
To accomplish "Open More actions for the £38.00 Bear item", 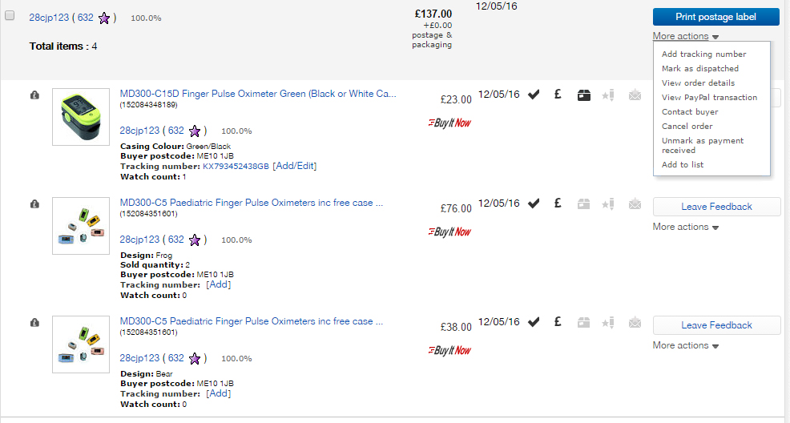I will pos(685,345).
